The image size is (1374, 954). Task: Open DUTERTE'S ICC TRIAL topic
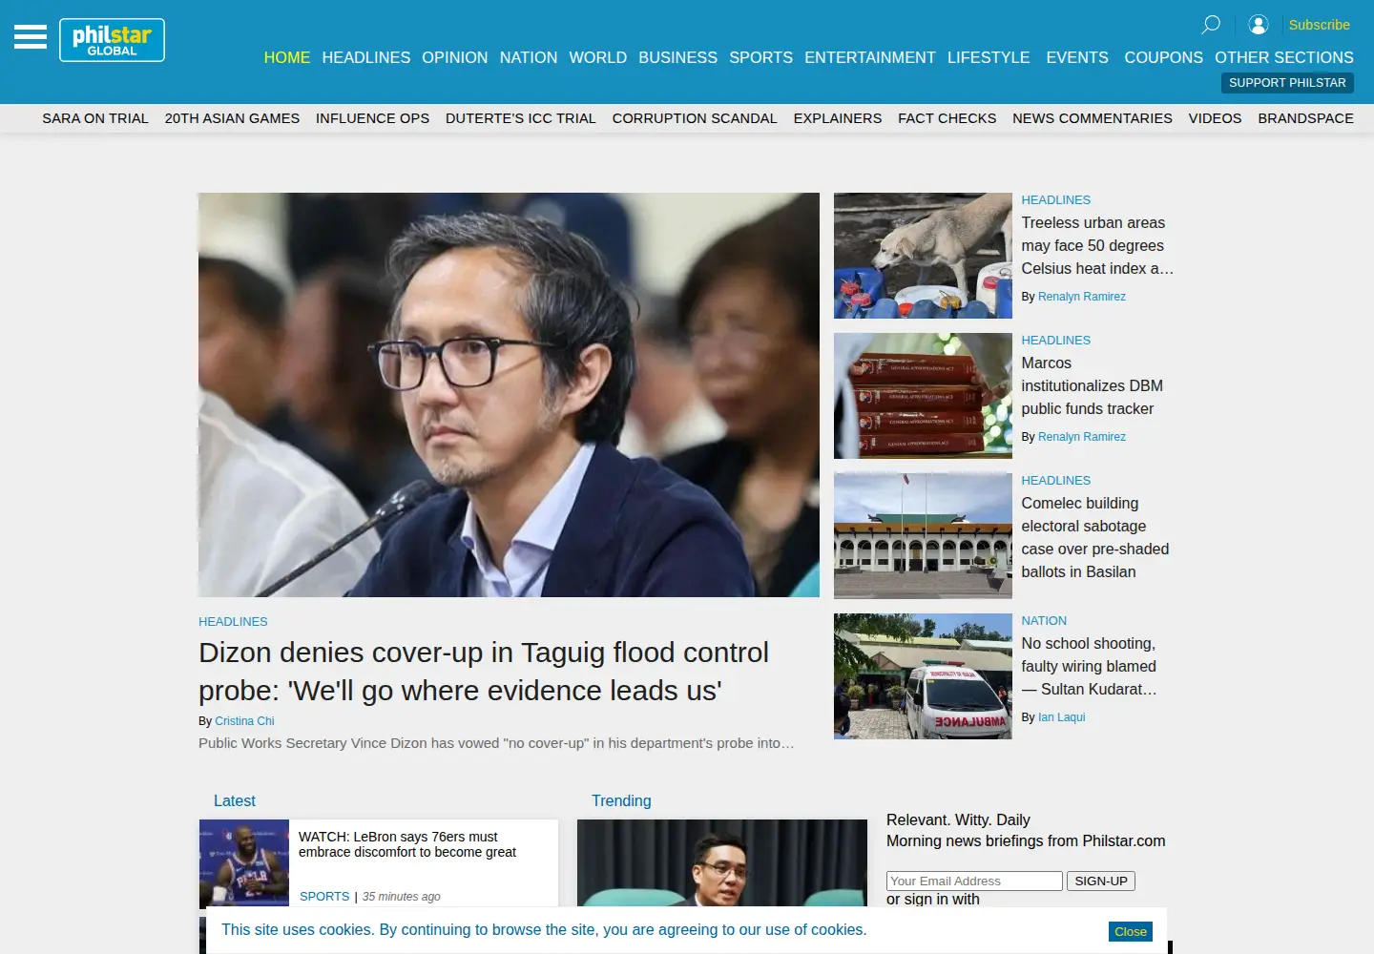tap(521, 118)
